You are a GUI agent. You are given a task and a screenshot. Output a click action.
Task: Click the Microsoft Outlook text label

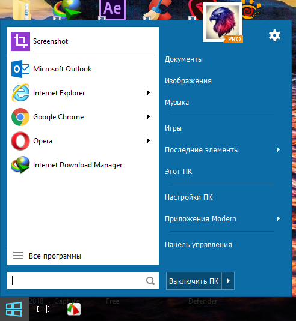coord(63,69)
